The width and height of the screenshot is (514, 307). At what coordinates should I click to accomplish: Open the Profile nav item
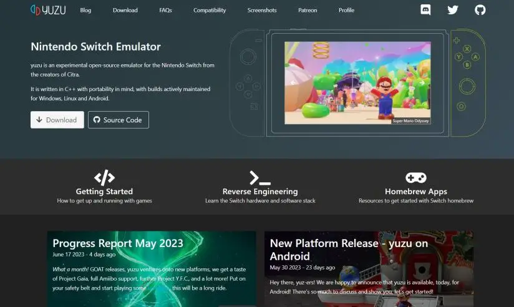(346, 10)
